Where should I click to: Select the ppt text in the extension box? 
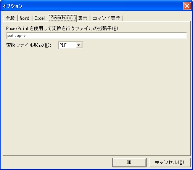(10, 36)
